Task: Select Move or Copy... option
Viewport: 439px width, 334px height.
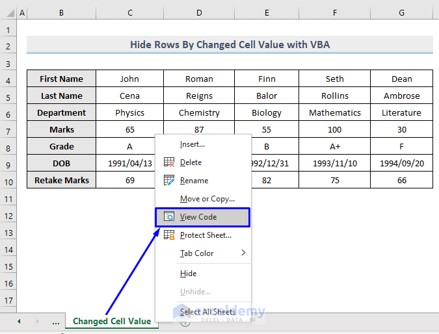Action: 207,199
